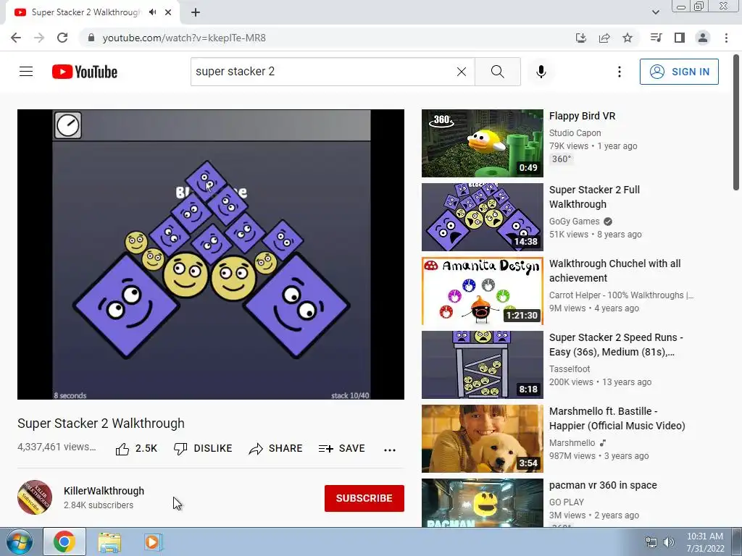This screenshot has height=556, width=742.
Task: Open network tray icon
Action: tap(651, 542)
